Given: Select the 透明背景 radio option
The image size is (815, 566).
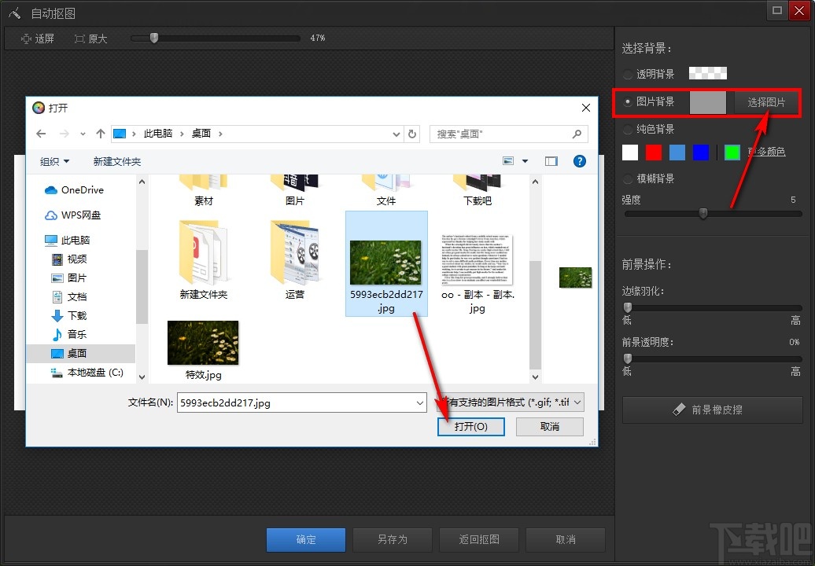Looking at the screenshot, I should coord(628,74).
